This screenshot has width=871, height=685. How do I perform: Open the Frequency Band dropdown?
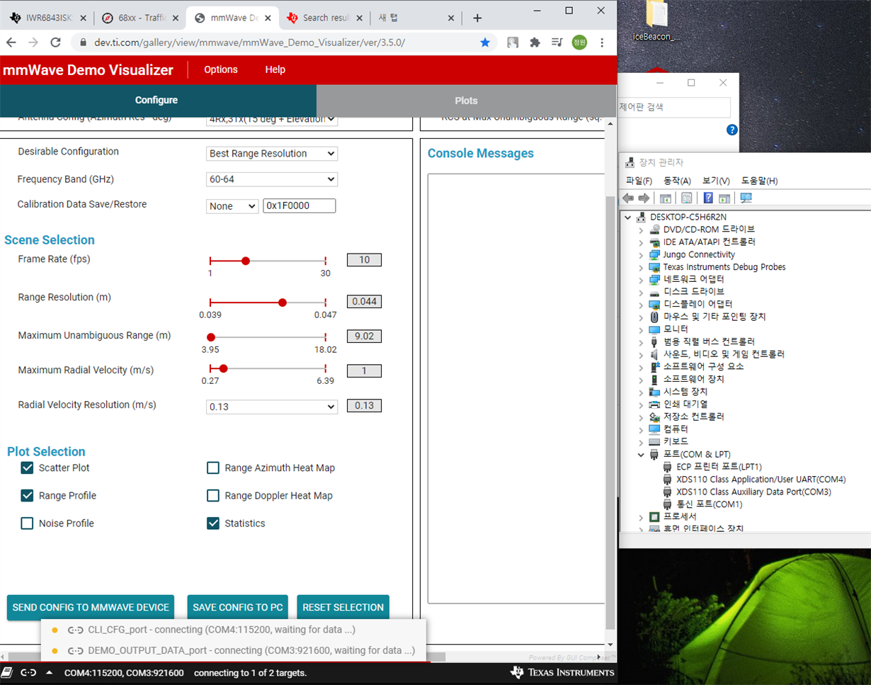[272, 179]
